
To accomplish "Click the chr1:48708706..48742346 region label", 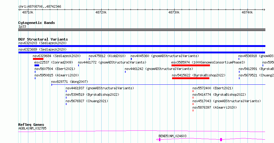I will (x=40, y=6).
